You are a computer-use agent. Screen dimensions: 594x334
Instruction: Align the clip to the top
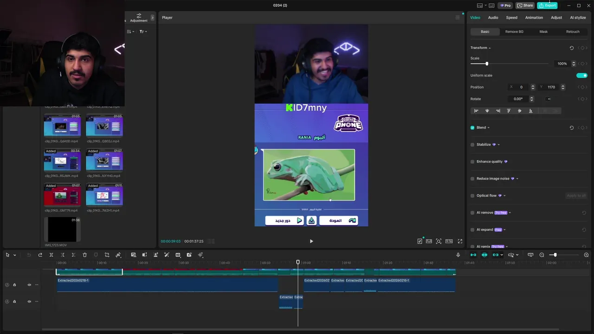click(509, 111)
